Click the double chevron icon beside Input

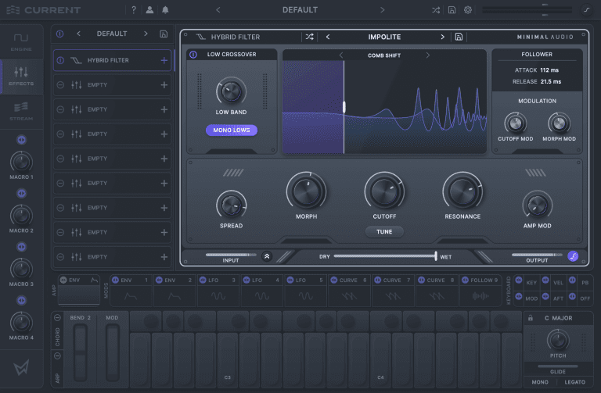[x=267, y=256]
